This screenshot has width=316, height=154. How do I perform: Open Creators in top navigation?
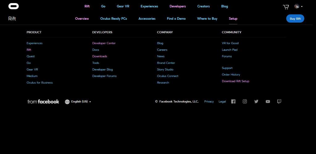point(203,6)
